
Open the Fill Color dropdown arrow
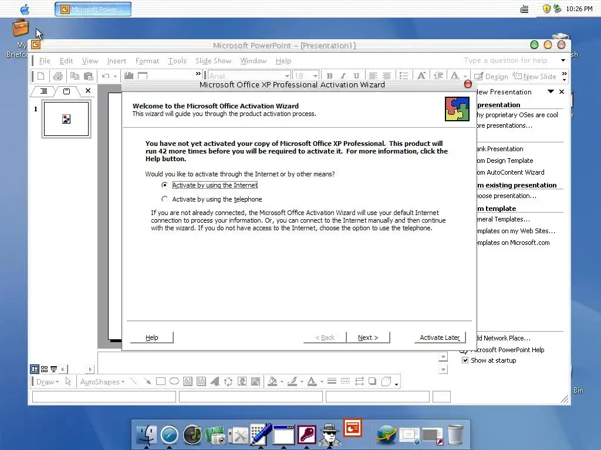tap(282, 381)
